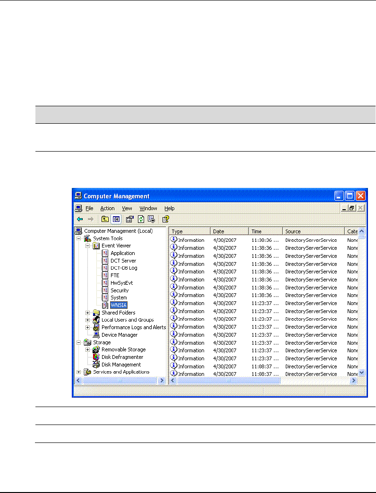
Task: Toggle Show/Hide Console Tree button
Action: coord(116,219)
